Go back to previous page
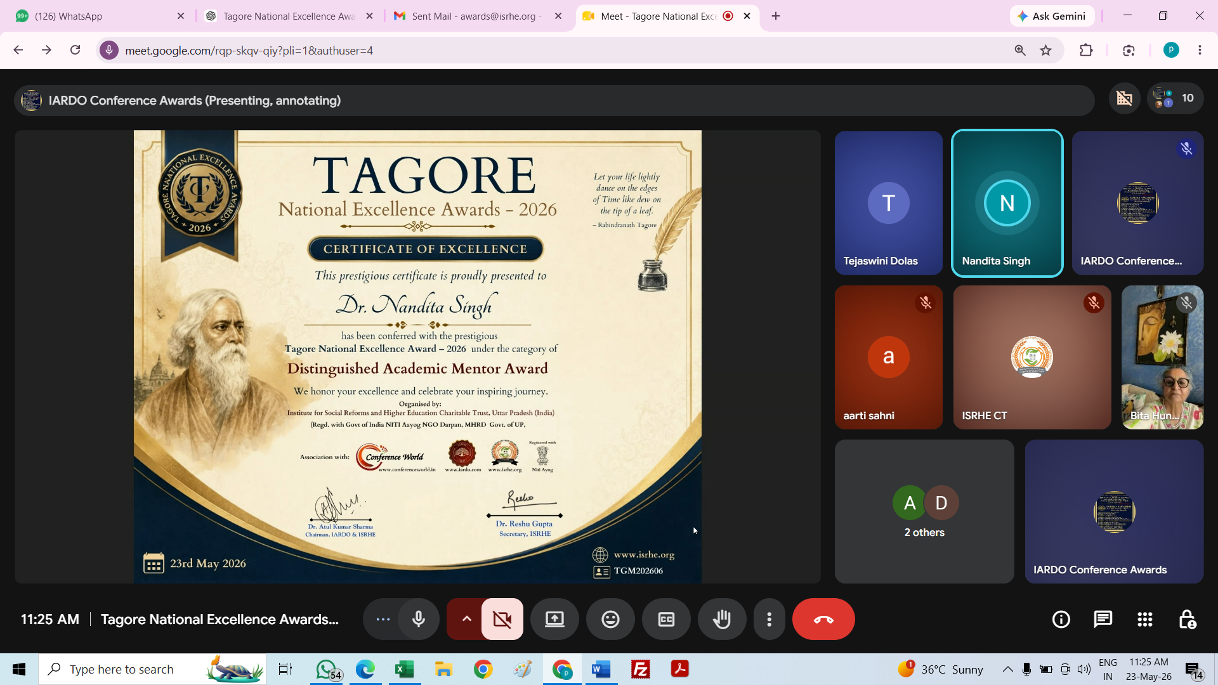The image size is (1218, 685). tap(18, 50)
